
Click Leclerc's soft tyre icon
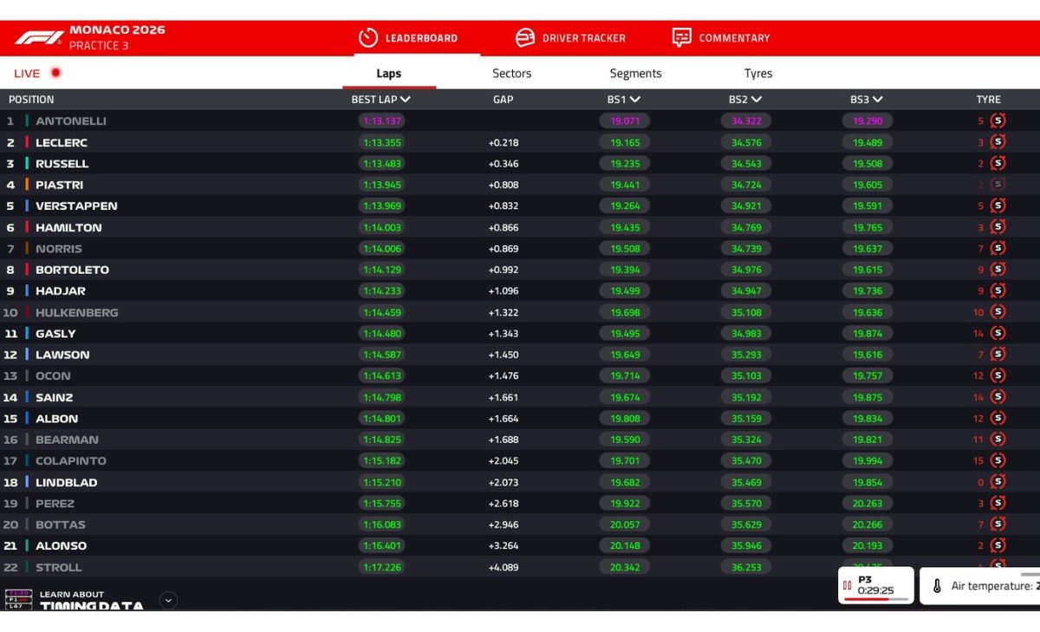pos(998,142)
